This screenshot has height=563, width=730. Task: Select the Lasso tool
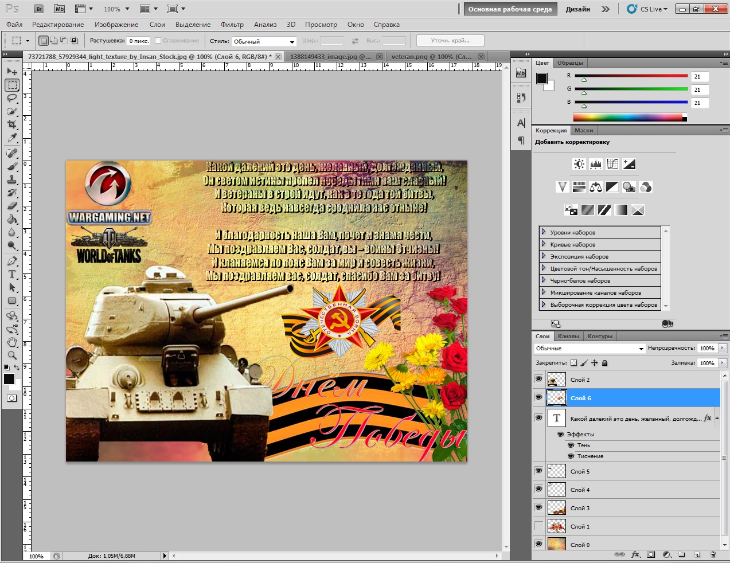[12, 98]
